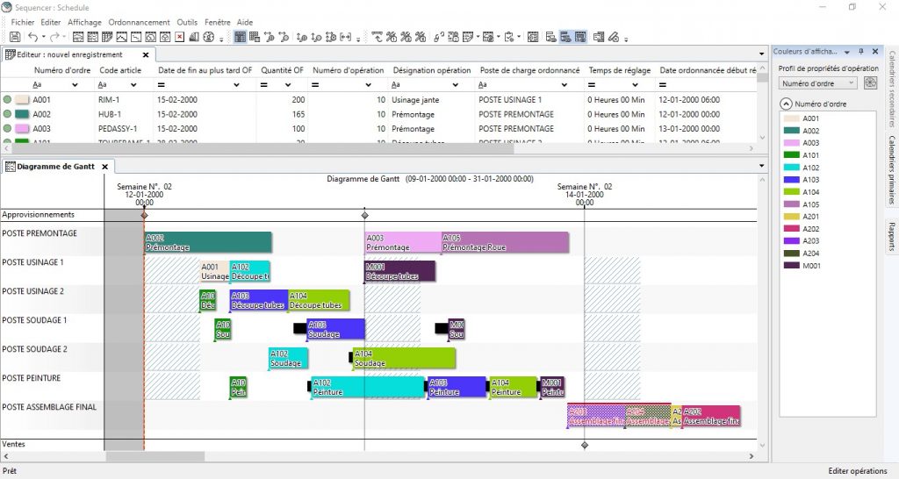The image size is (899, 479).
Task: Click the properties icon beside Profil dropdown
Action: click(870, 83)
